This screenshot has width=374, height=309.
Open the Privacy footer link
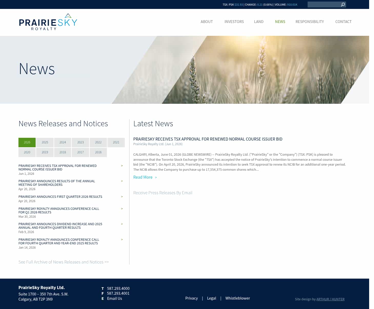[191, 298]
